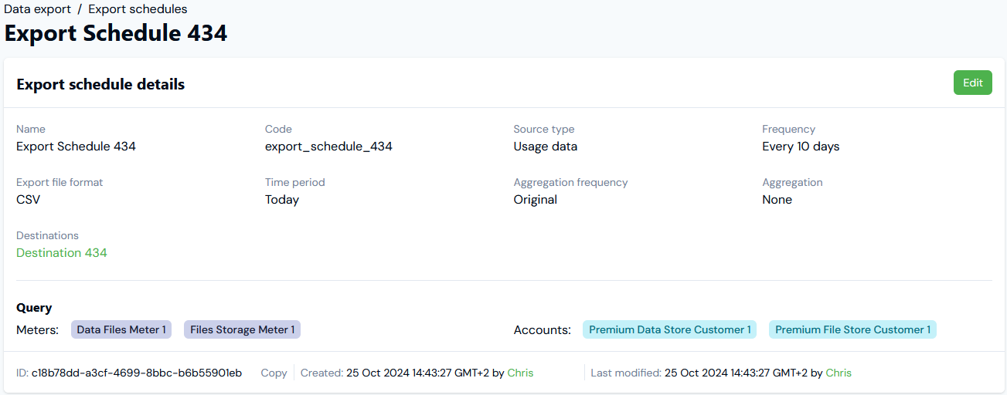The width and height of the screenshot is (1007, 395).
Task: Go to Export schedules breadcrumb
Action: pos(138,9)
